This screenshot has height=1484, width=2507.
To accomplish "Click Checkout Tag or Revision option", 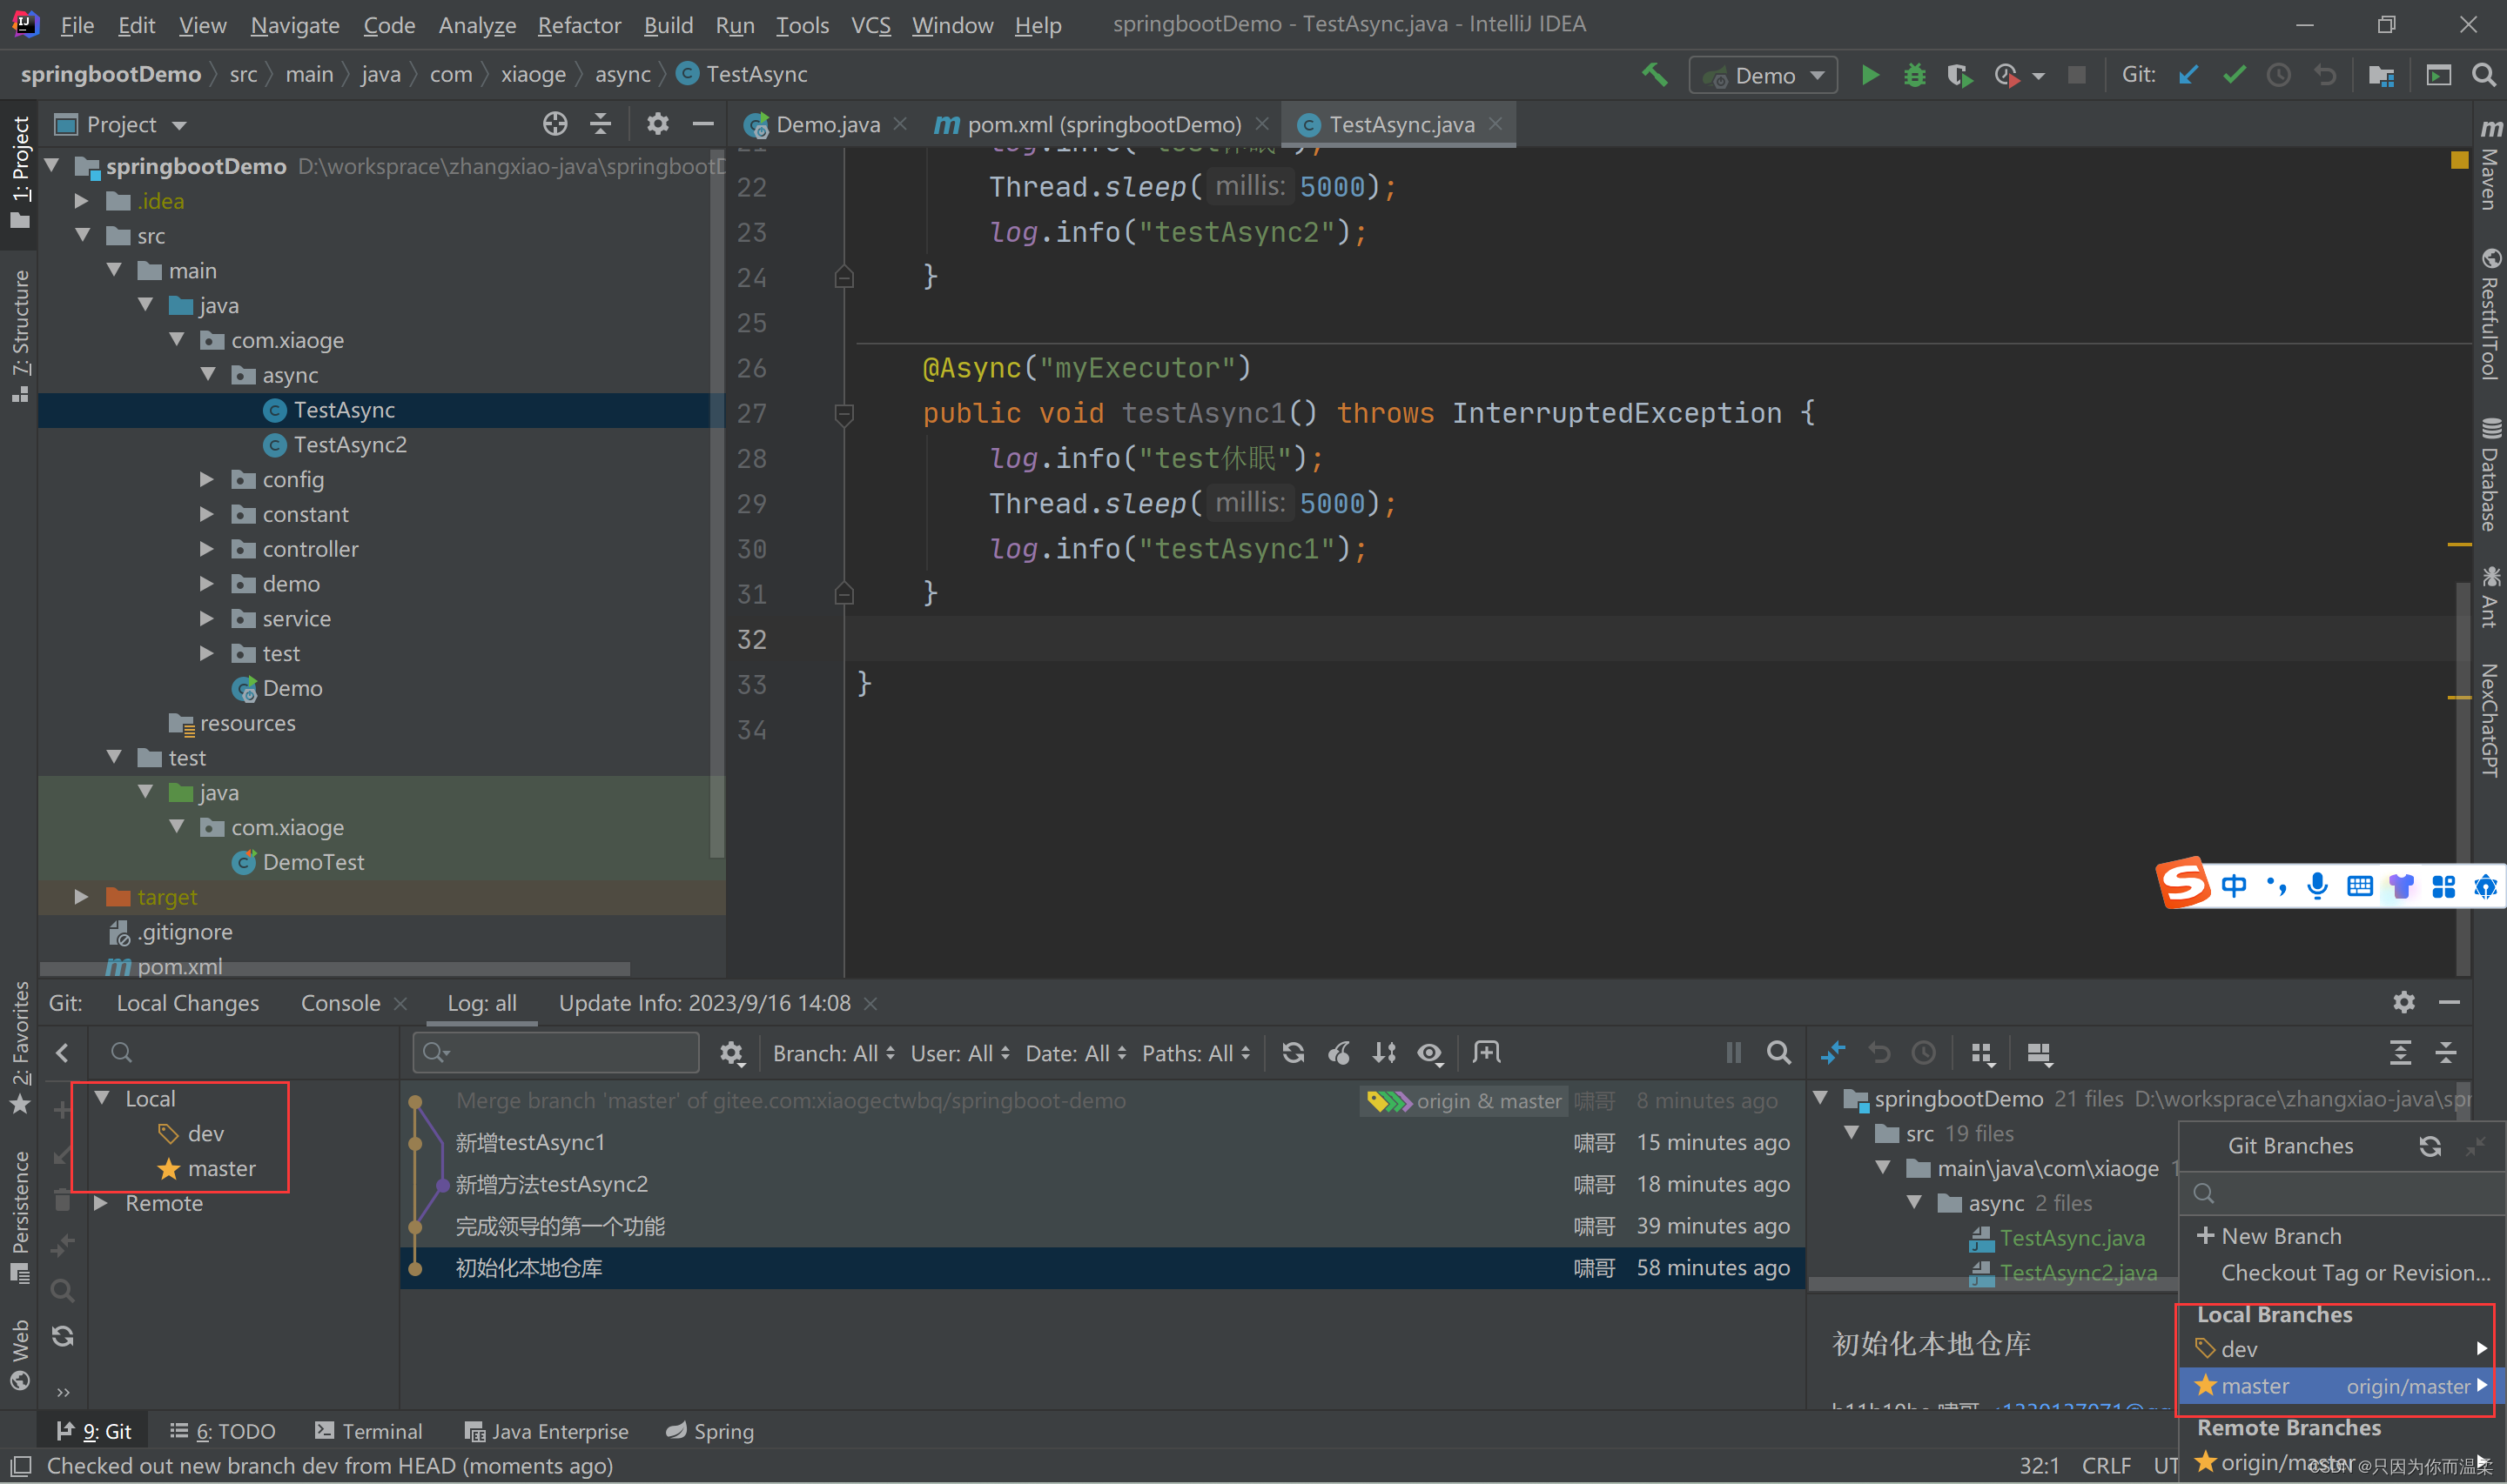I will click(2355, 1273).
